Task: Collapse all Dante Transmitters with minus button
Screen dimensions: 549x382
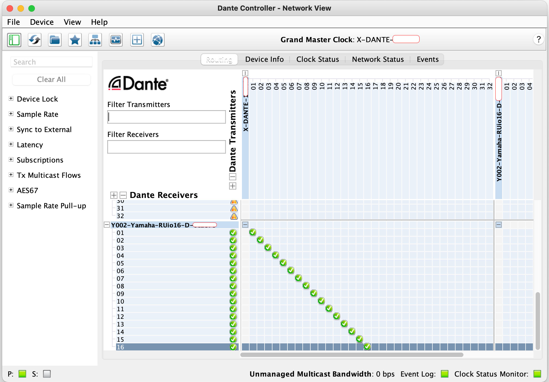Action: point(233,177)
